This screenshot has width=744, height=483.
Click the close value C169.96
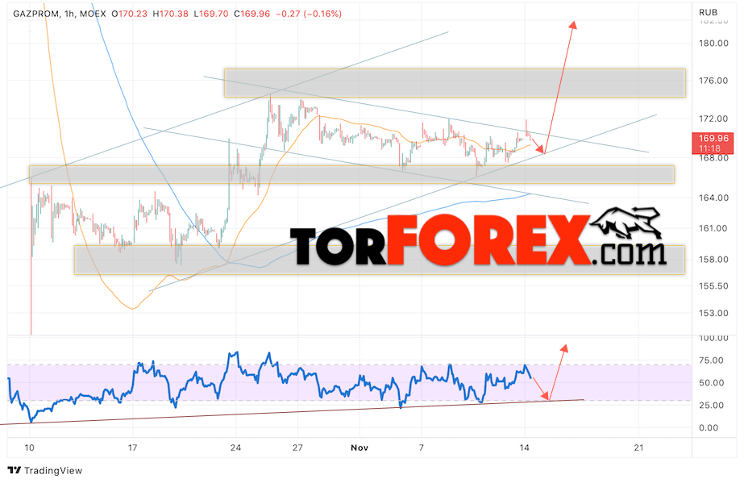[x=252, y=14]
